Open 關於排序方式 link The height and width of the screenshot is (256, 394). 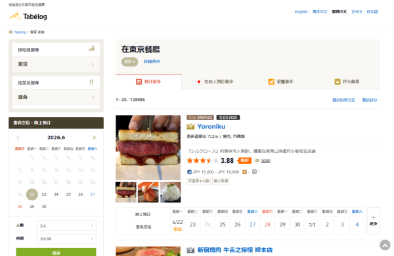point(343,100)
